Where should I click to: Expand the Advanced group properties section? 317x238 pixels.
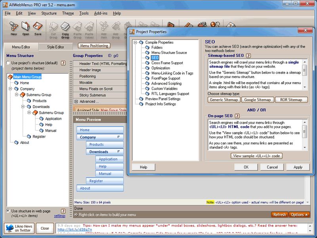coord(76,102)
